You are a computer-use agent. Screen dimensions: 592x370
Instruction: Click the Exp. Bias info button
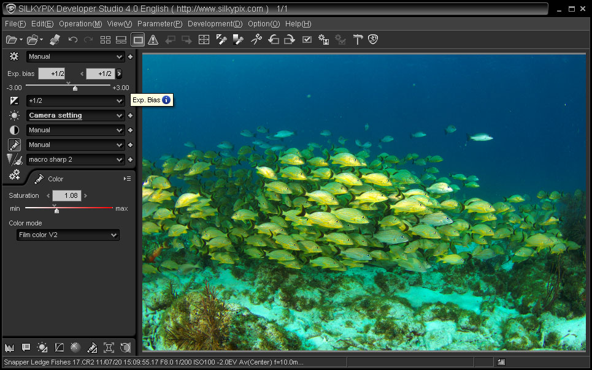[166, 100]
